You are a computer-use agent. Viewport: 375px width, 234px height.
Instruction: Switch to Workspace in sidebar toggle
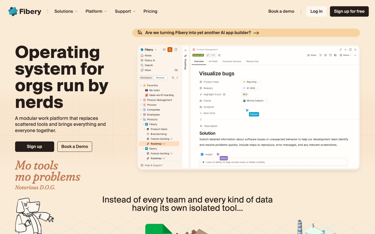click(x=146, y=78)
